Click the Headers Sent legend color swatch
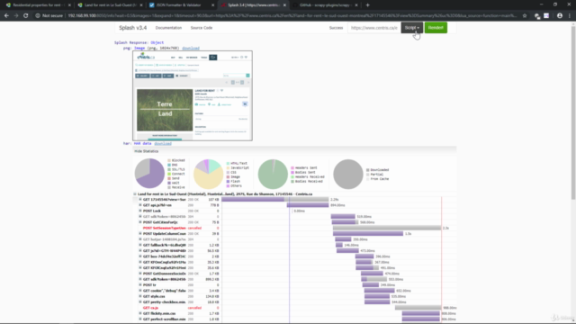Image resolution: width=576 pixels, height=324 pixels. tap(292, 168)
